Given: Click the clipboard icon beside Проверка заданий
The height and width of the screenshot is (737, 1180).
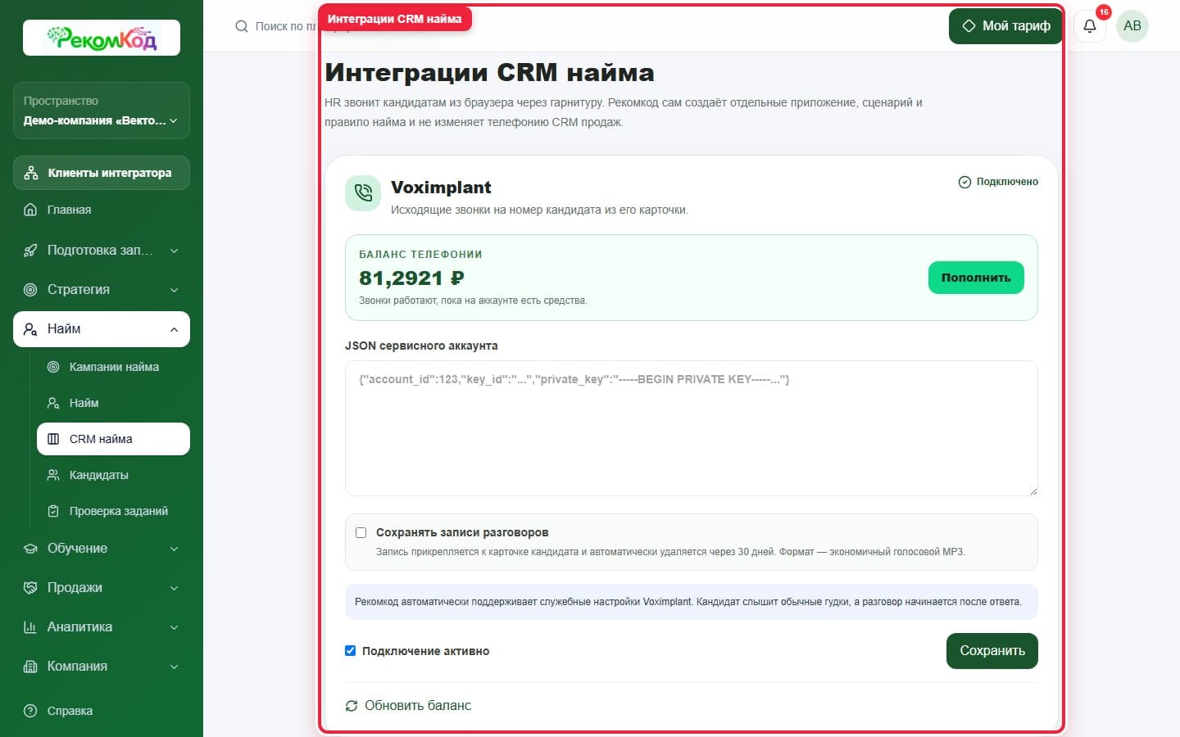Looking at the screenshot, I should click(53, 511).
